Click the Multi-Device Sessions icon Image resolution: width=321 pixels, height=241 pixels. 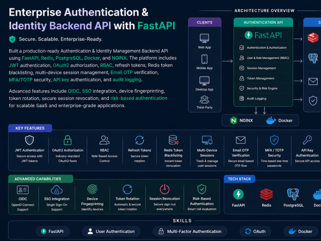coord(207,140)
